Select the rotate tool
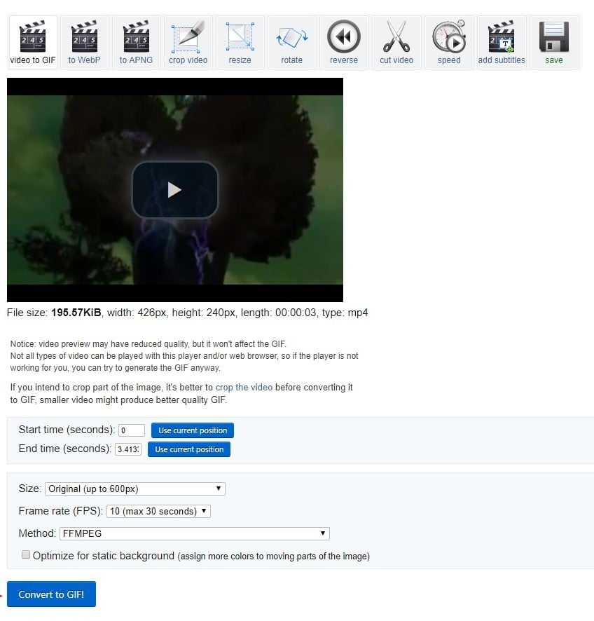The width and height of the screenshot is (594, 621). [x=291, y=42]
